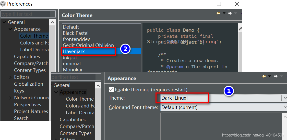
Task: Go forward using Appearance page forward arrow
Action: click(x=276, y=76)
